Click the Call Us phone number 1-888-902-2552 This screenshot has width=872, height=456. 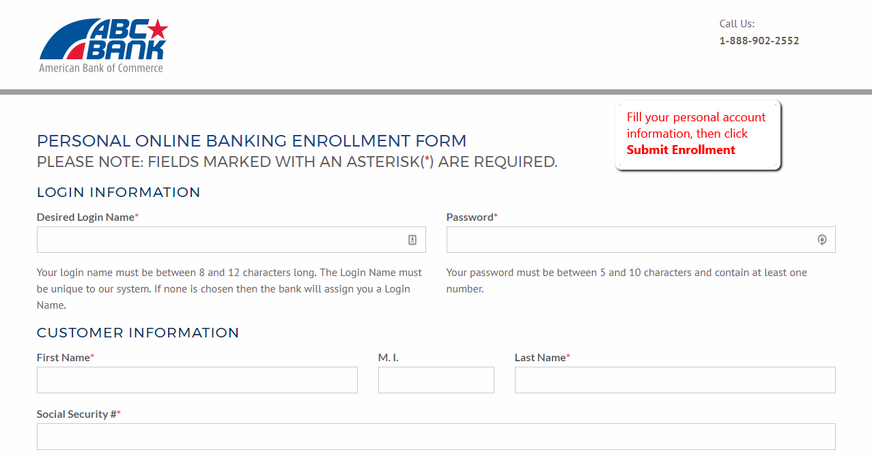pyautogui.click(x=759, y=40)
